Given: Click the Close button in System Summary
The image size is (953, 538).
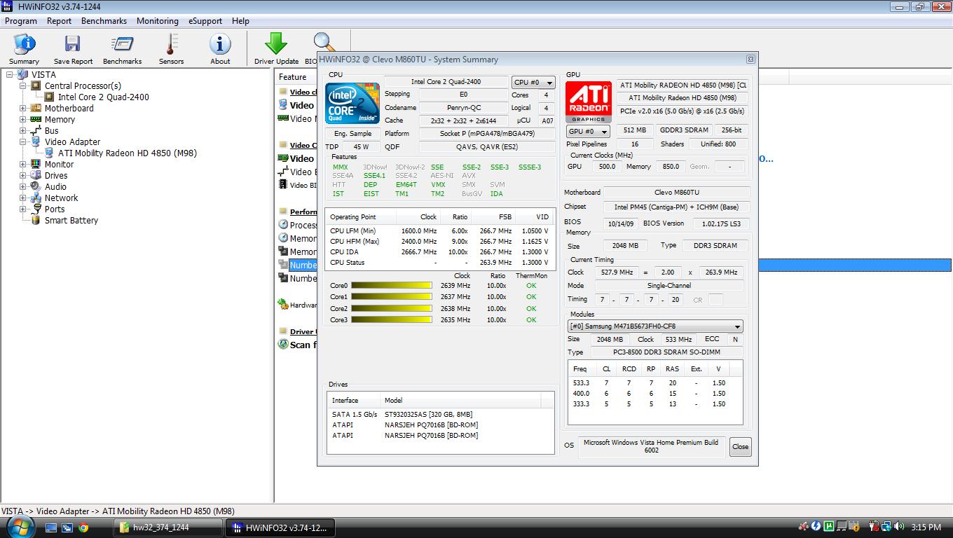Looking at the screenshot, I should [x=740, y=447].
